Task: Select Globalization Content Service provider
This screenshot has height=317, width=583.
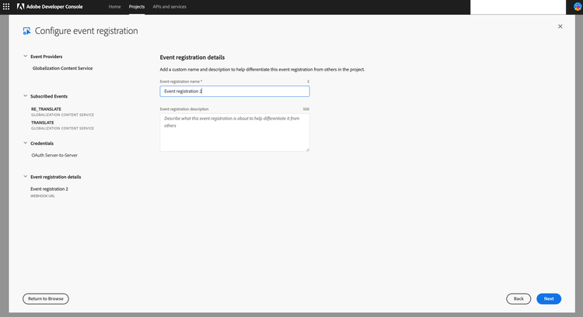Action: click(x=62, y=68)
